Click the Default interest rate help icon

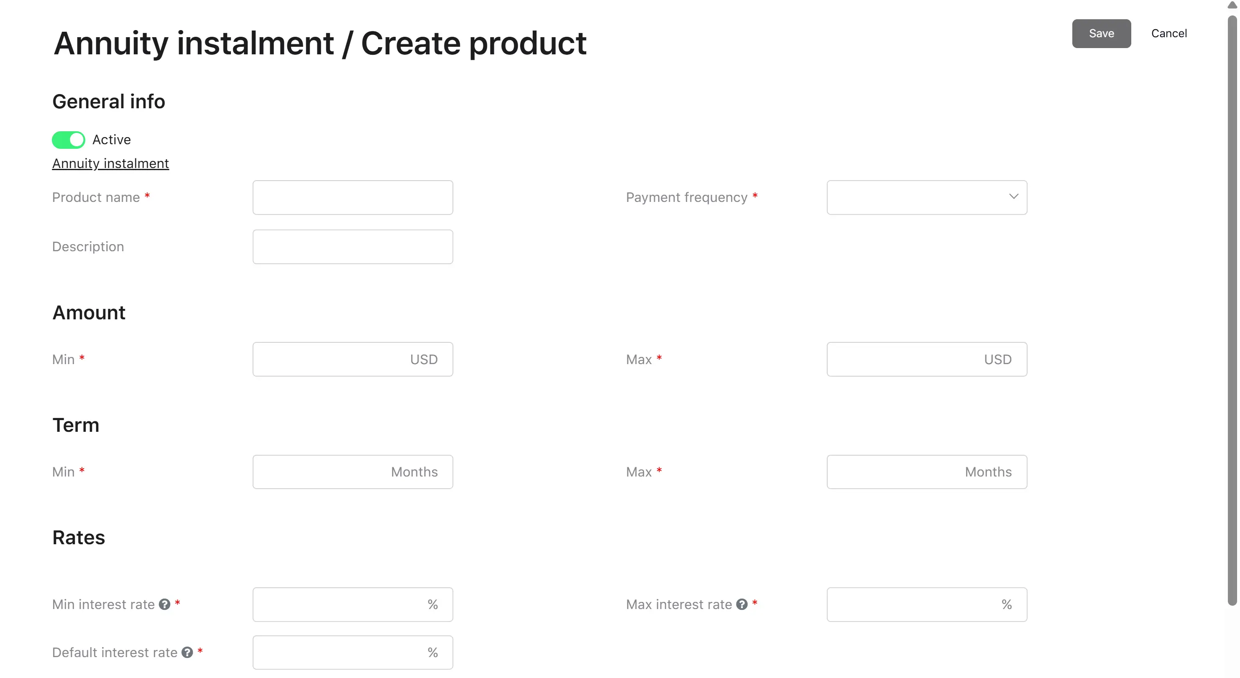187,653
